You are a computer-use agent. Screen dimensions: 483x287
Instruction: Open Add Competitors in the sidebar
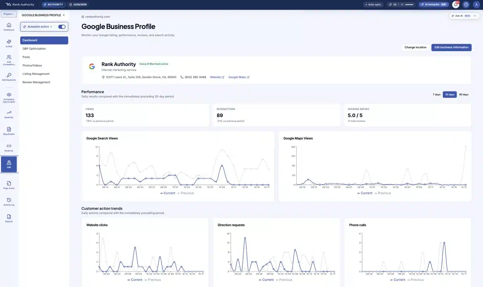click(x=9, y=60)
